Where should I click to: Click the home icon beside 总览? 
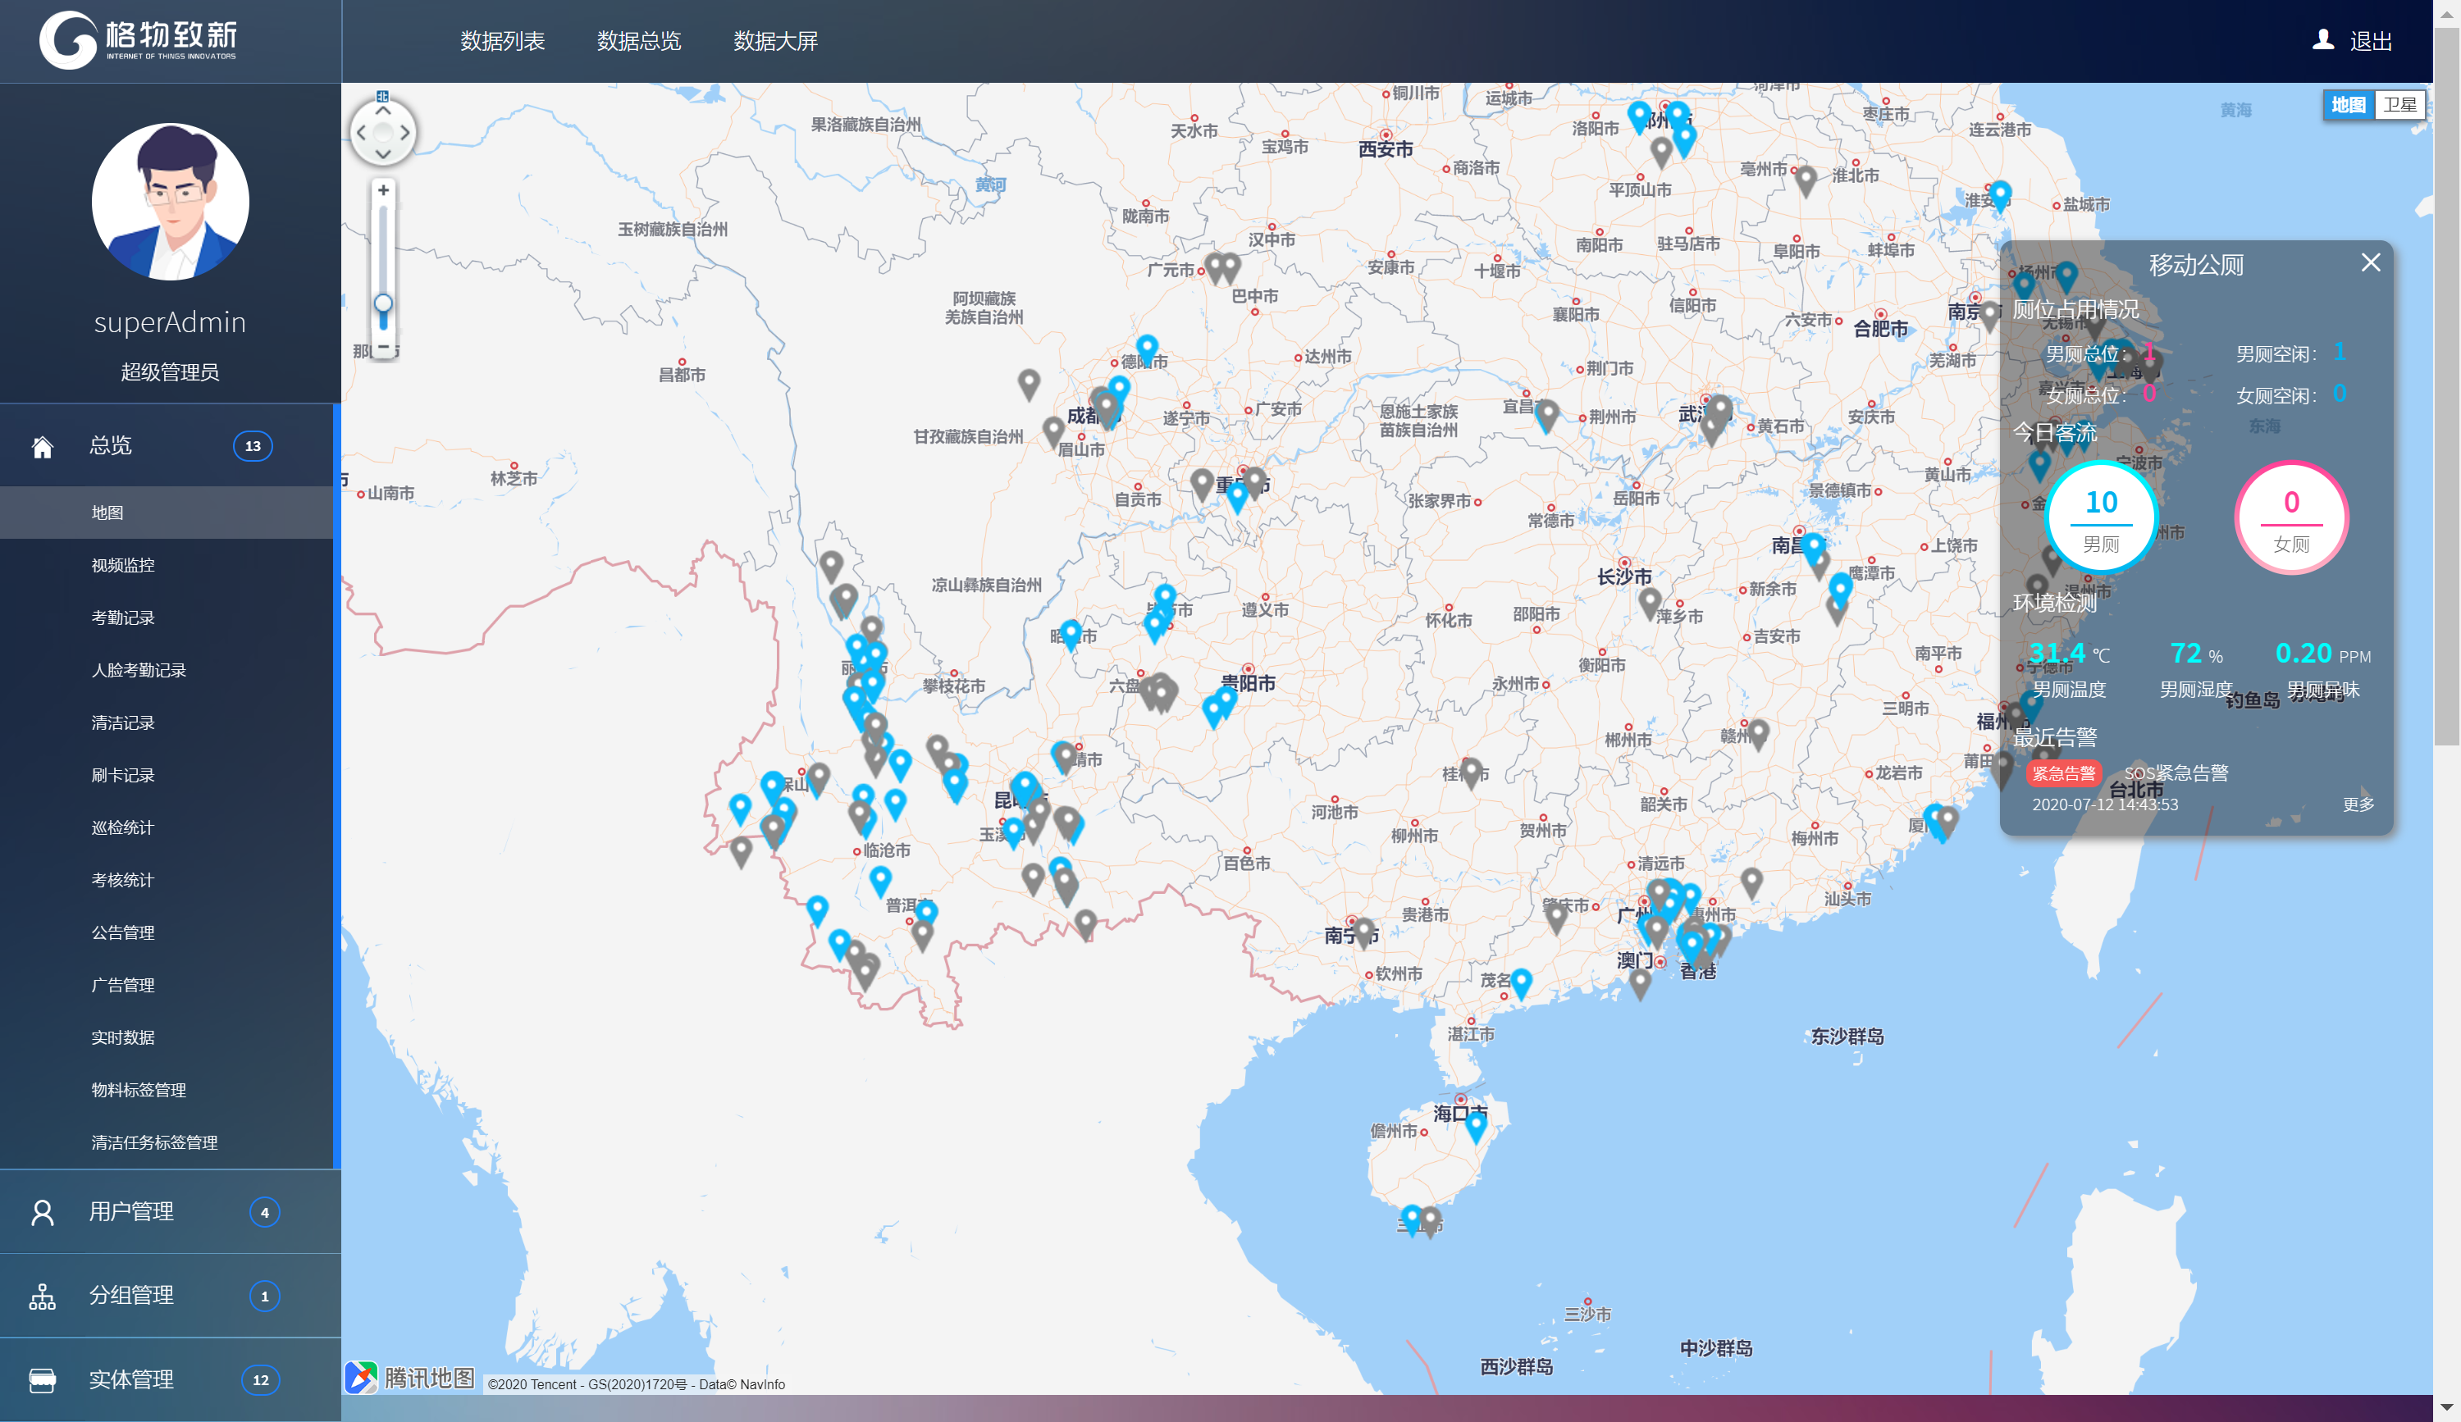click(x=42, y=447)
